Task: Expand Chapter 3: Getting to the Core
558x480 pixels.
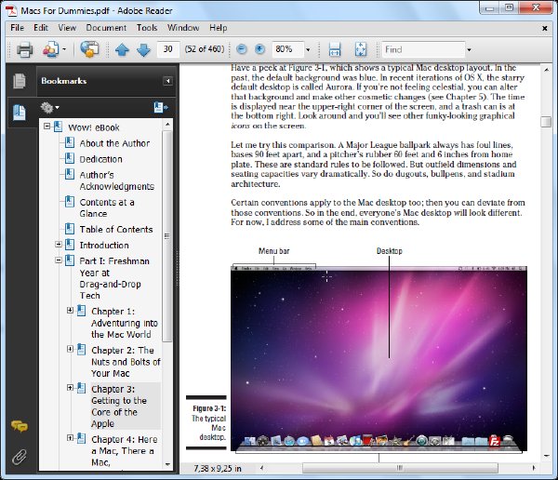Action: [71, 388]
